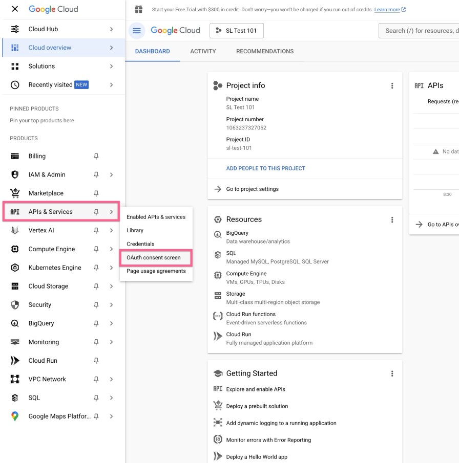Click the Kubernetes Engine icon
Screen dimensions: 459x463
(15, 268)
